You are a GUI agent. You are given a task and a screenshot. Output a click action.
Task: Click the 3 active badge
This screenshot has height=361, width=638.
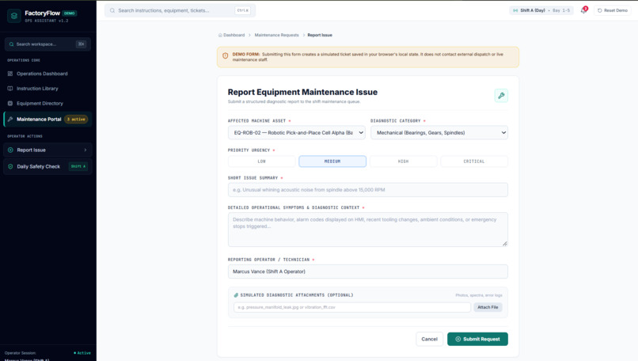[76, 120]
